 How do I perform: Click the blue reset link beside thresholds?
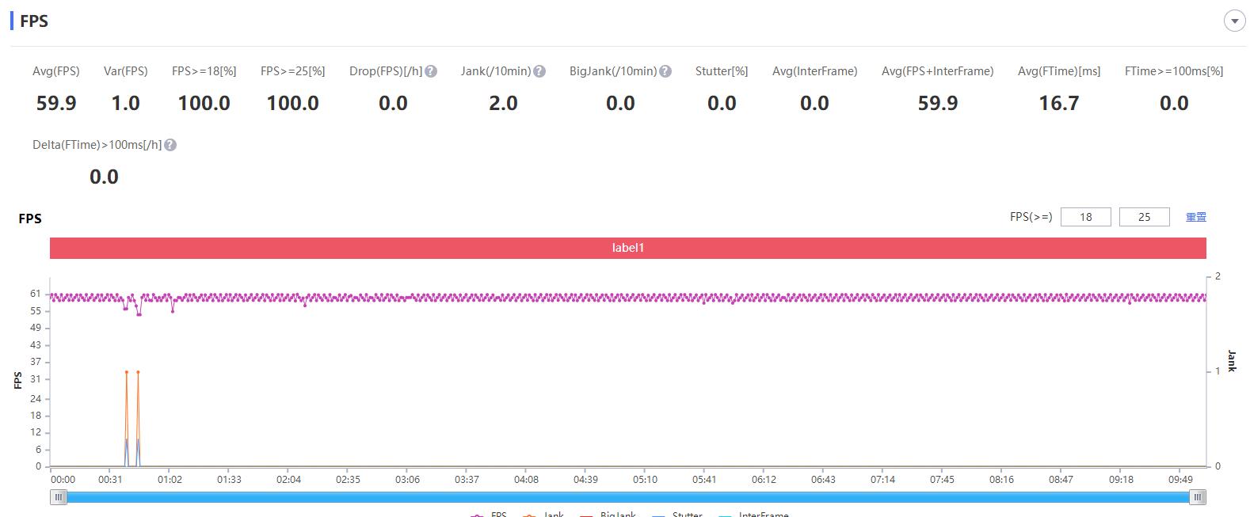(1196, 217)
